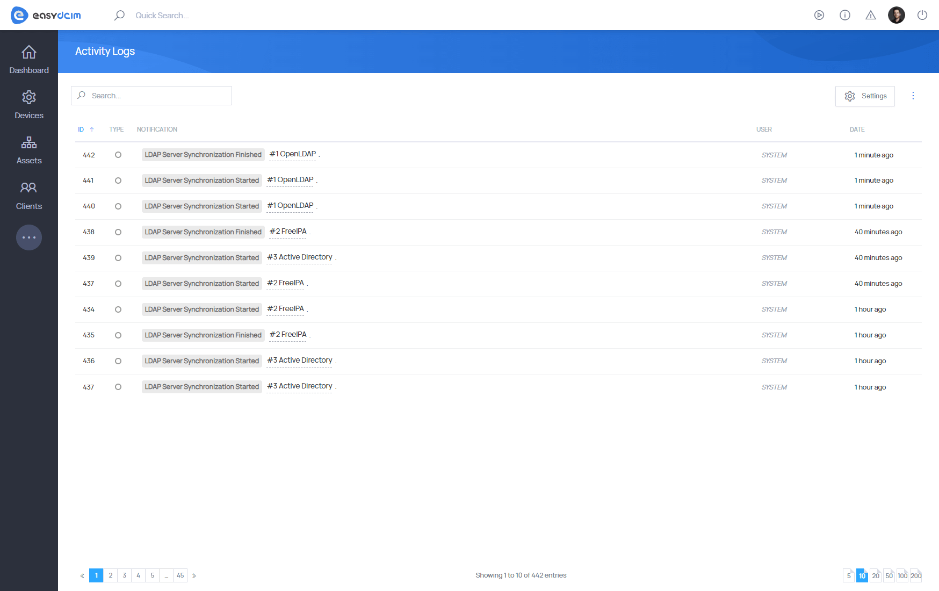
Task: Open #2 FreeIPA link in row 435
Action: click(x=288, y=335)
